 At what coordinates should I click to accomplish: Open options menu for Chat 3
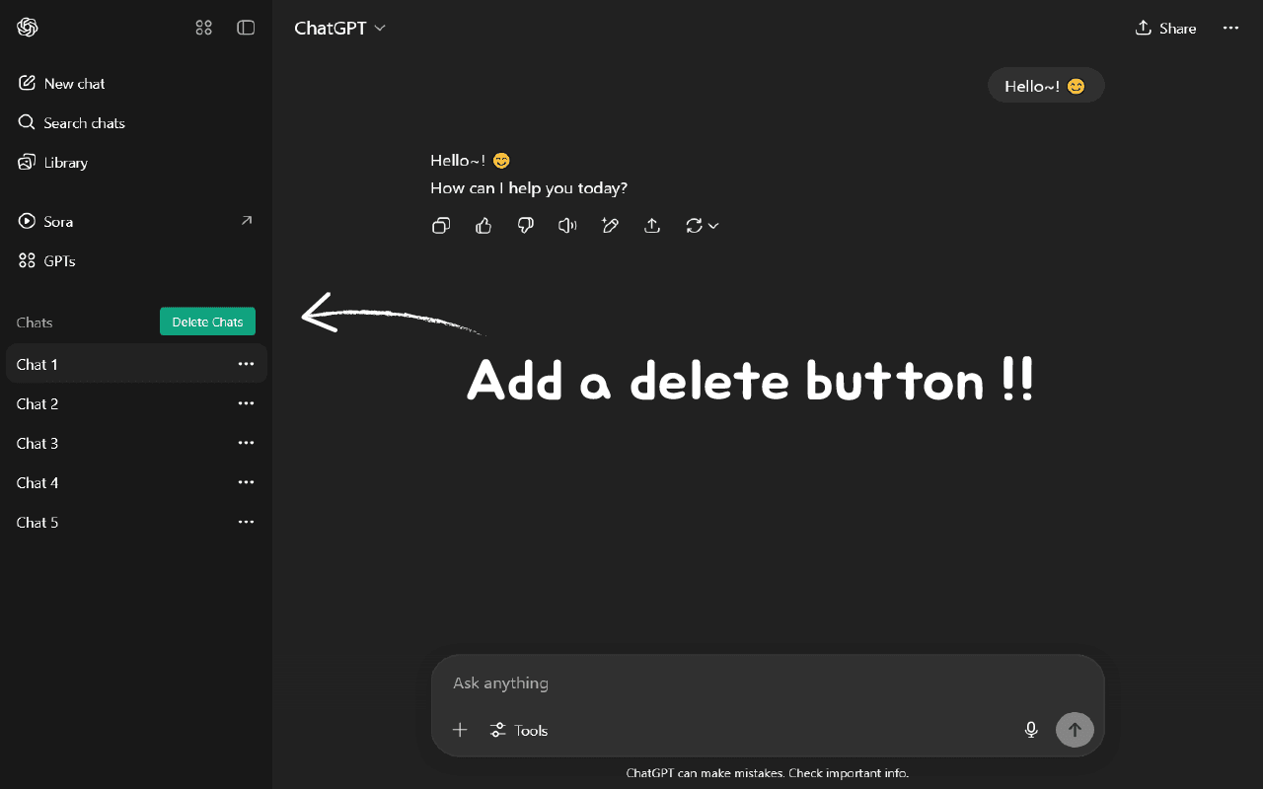tap(247, 443)
